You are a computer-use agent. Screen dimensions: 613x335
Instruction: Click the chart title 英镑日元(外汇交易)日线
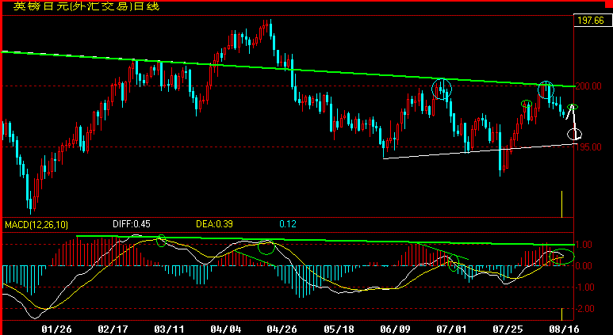86,6
